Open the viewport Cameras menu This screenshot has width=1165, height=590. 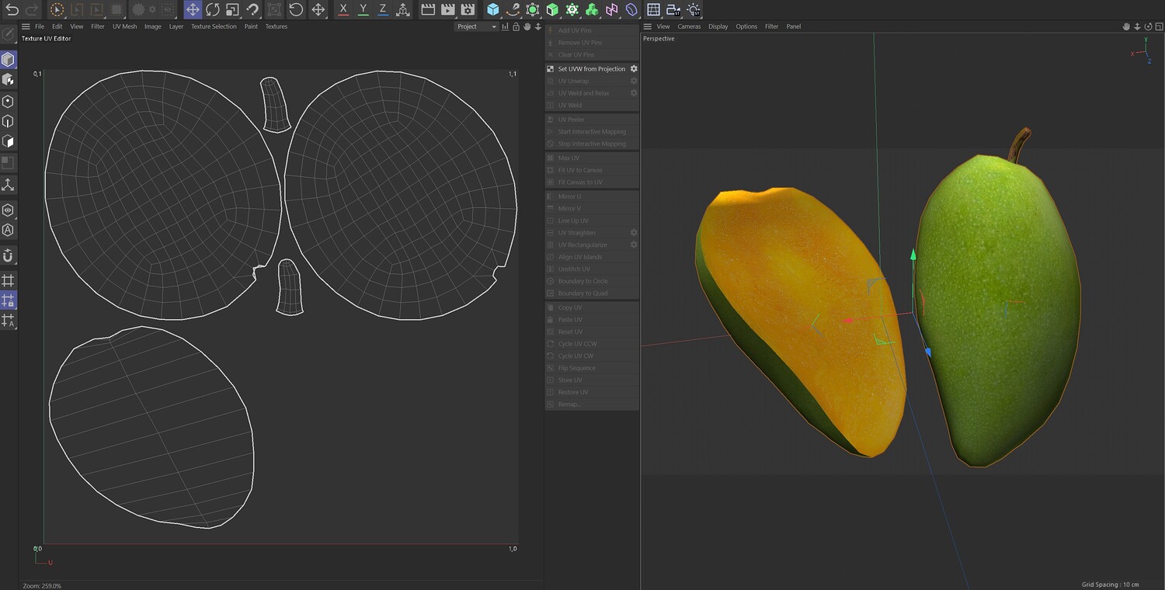coord(689,26)
